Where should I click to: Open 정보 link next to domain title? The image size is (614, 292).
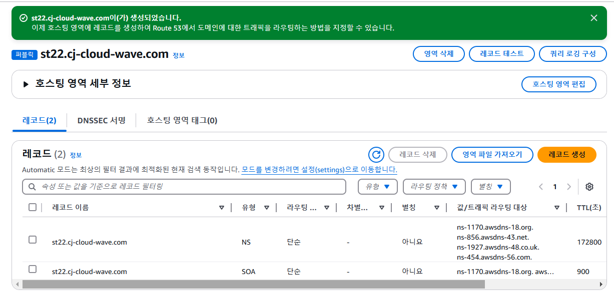tap(179, 55)
